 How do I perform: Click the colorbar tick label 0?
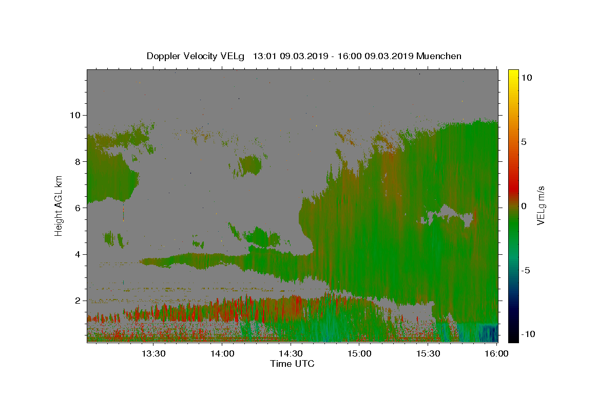[524, 206]
